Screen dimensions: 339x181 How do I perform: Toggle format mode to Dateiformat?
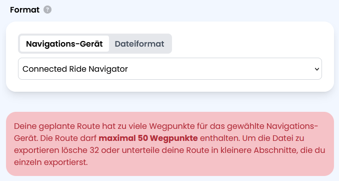[139, 44]
